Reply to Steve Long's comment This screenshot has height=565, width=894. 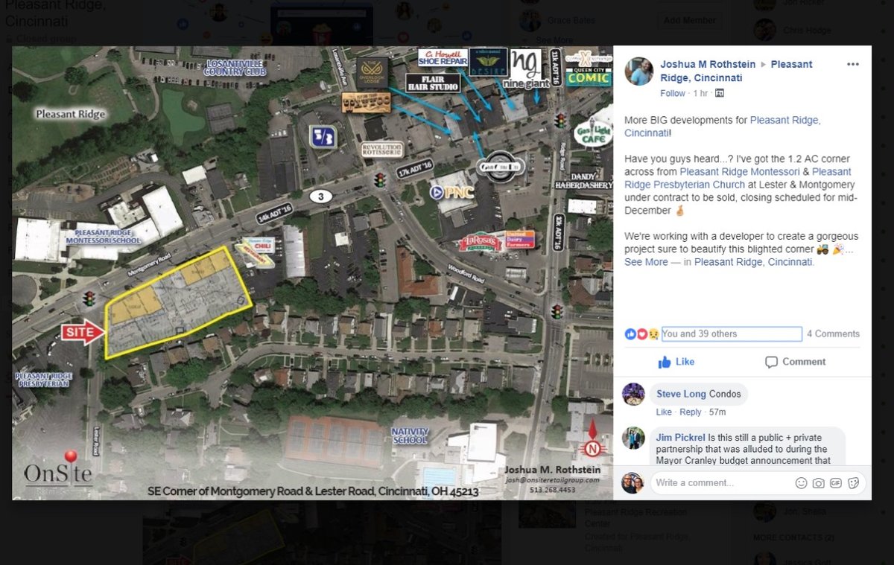(x=691, y=412)
